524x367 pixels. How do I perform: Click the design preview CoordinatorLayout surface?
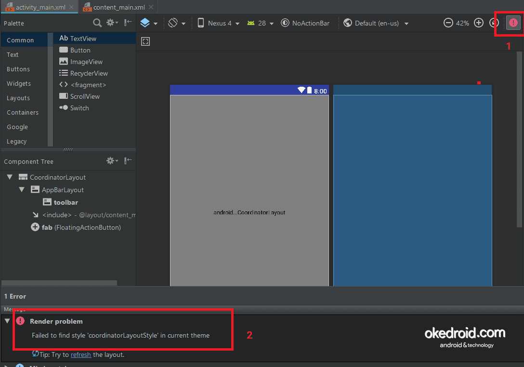click(249, 191)
